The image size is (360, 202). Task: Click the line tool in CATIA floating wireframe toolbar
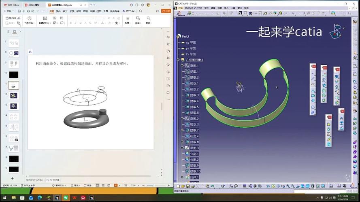[x=313, y=79]
